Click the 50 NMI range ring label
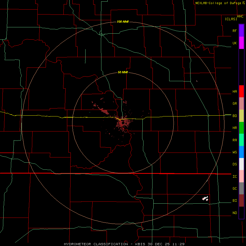 pos(123,72)
